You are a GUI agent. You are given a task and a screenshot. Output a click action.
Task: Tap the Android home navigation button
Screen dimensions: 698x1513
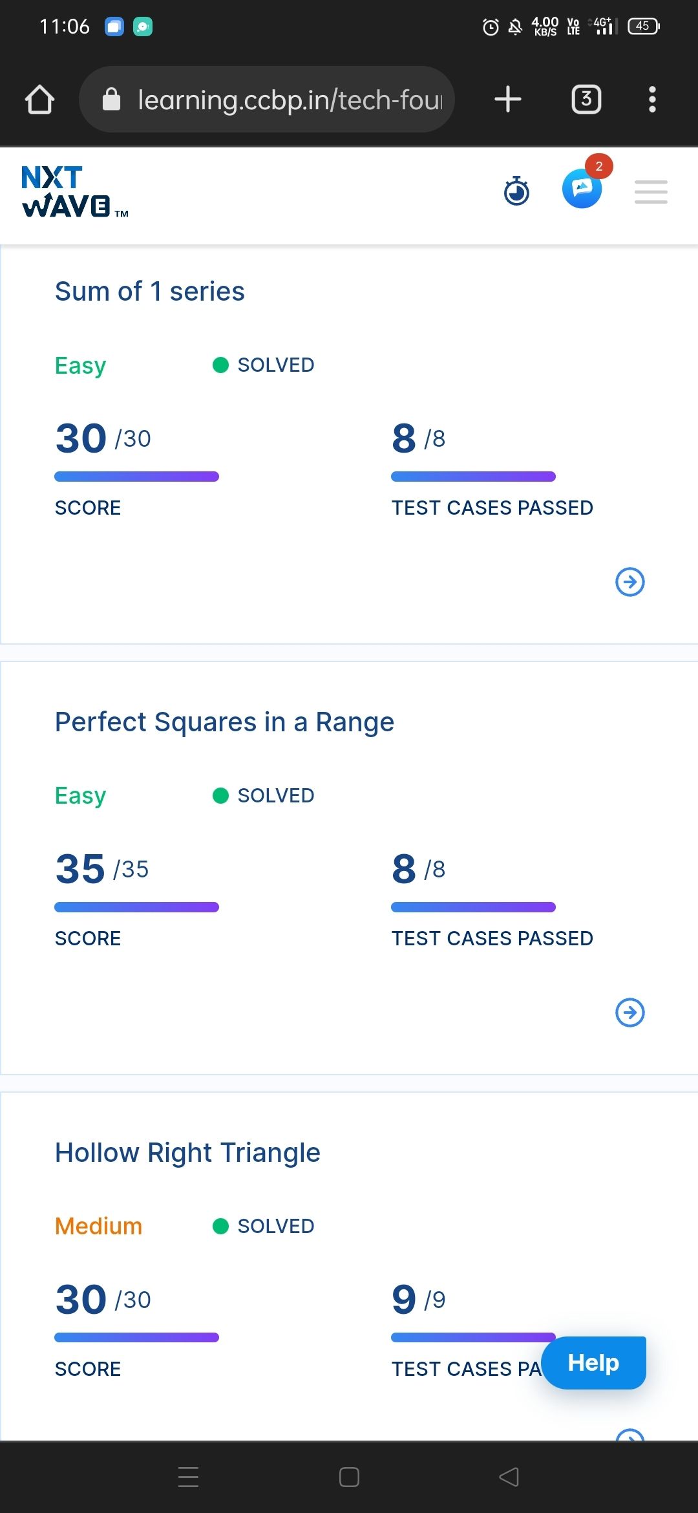(349, 1477)
